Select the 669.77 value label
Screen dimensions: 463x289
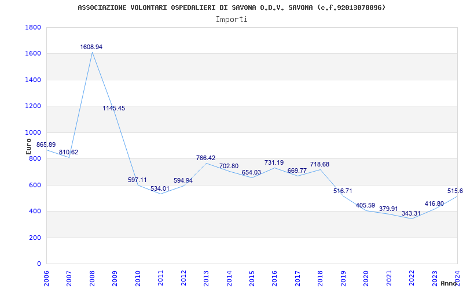(x=297, y=171)
